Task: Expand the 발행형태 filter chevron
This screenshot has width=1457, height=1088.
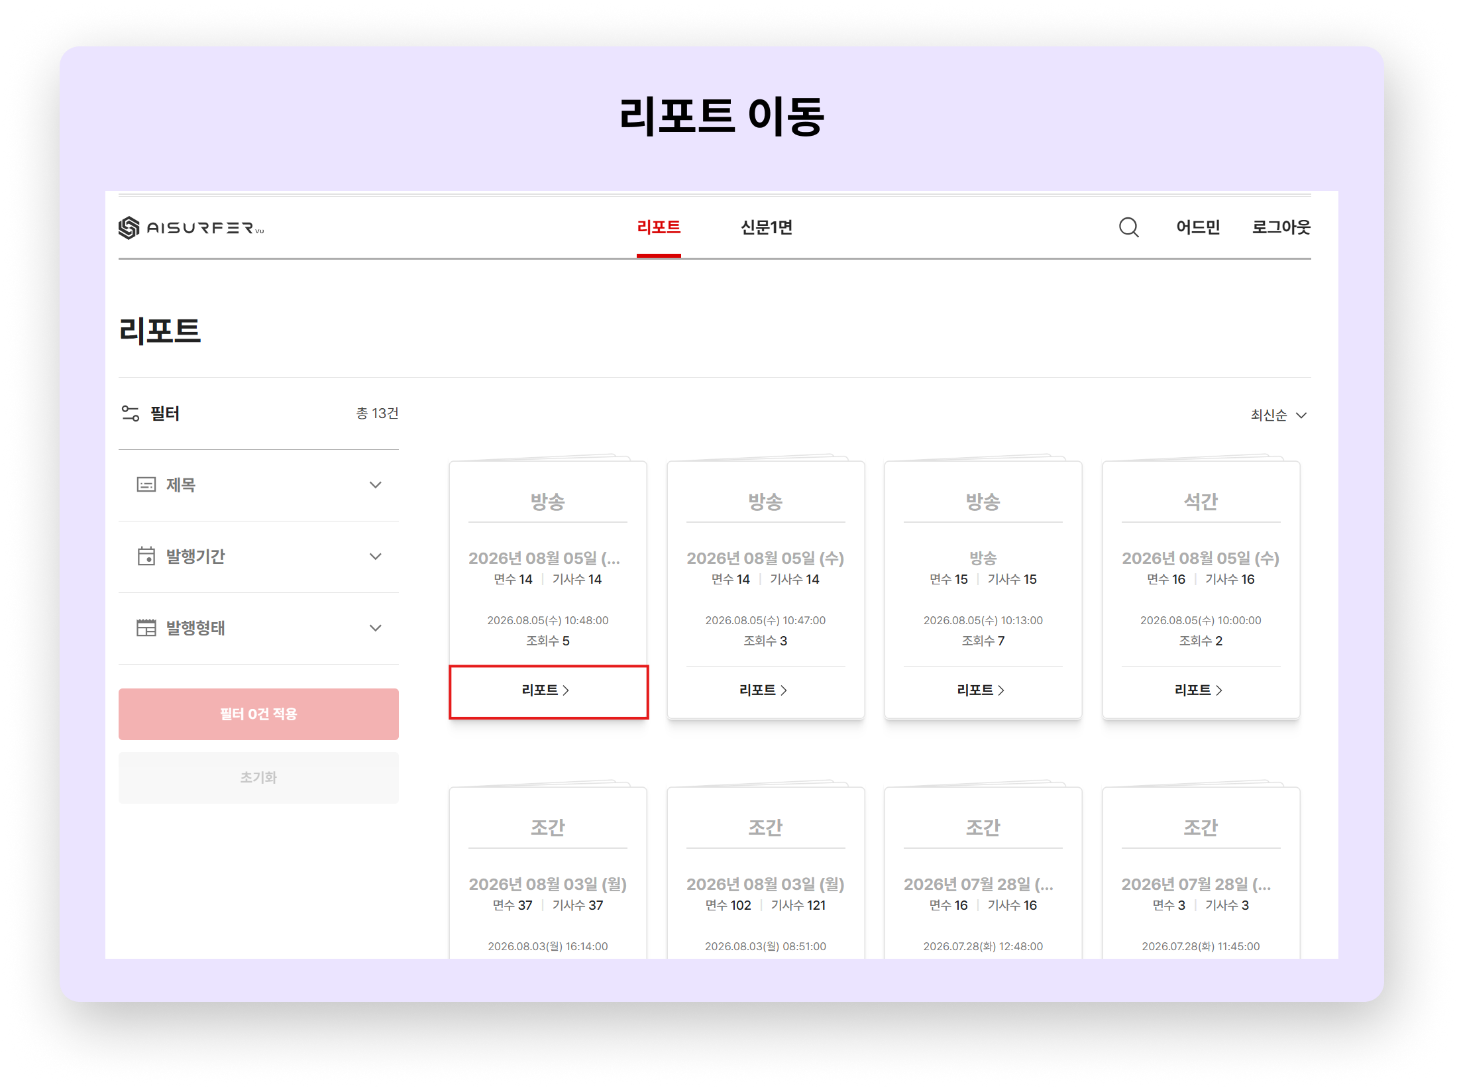Action: (x=375, y=628)
